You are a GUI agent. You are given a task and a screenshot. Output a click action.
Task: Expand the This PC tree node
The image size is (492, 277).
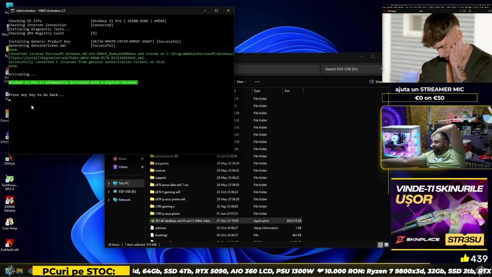[109, 184]
